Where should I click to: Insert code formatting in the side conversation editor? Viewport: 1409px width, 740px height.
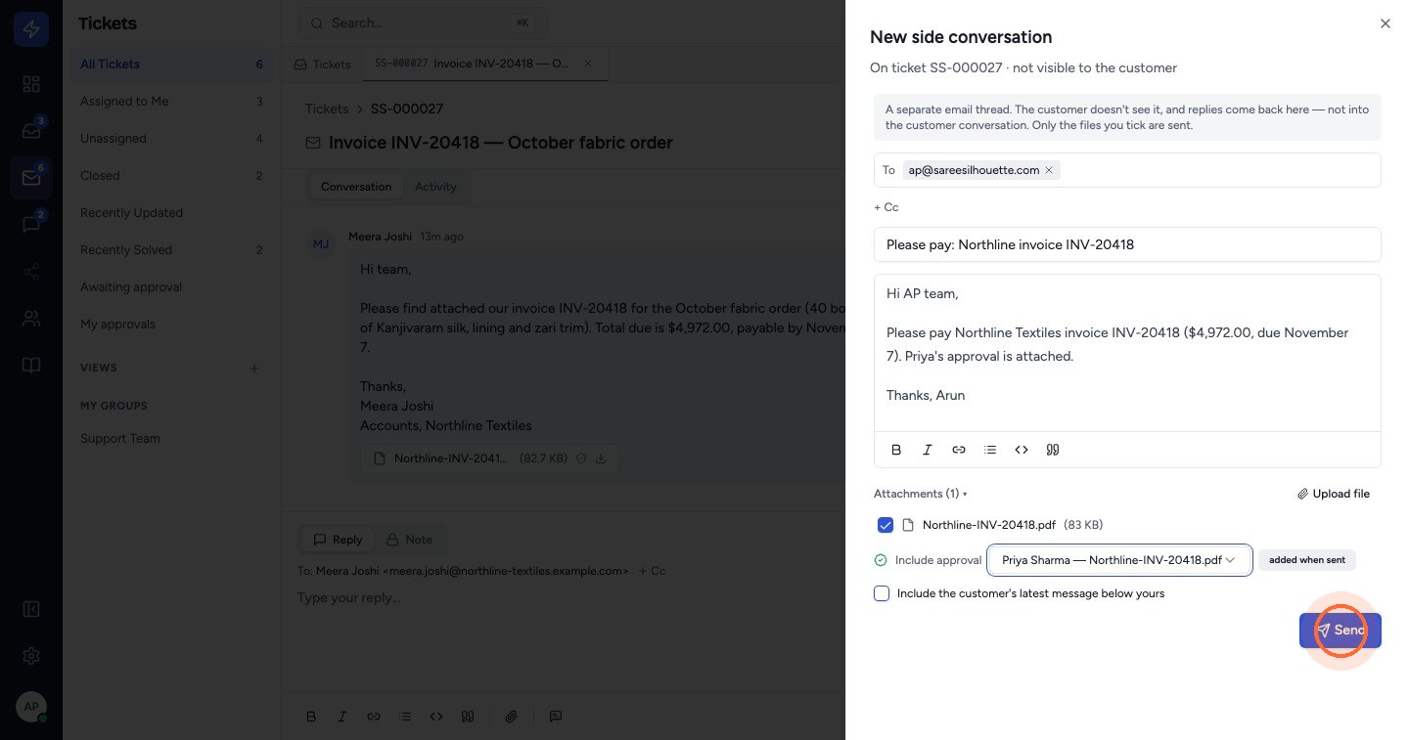(1022, 450)
